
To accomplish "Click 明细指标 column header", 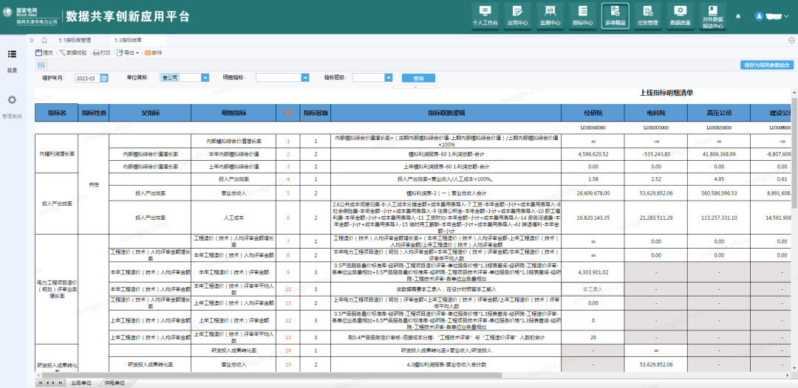I will click(x=234, y=113).
